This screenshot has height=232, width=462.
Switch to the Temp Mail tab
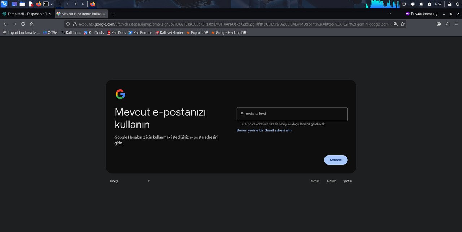pyautogui.click(x=27, y=14)
